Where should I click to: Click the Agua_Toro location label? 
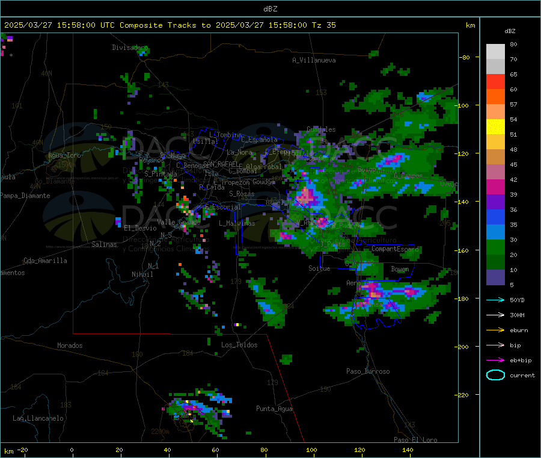point(64,156)
